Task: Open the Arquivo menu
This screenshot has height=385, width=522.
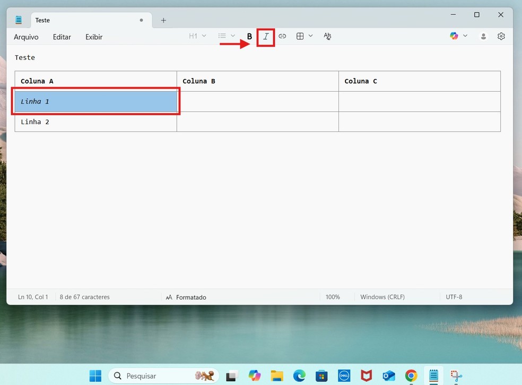Action: [x=26, y=37]
